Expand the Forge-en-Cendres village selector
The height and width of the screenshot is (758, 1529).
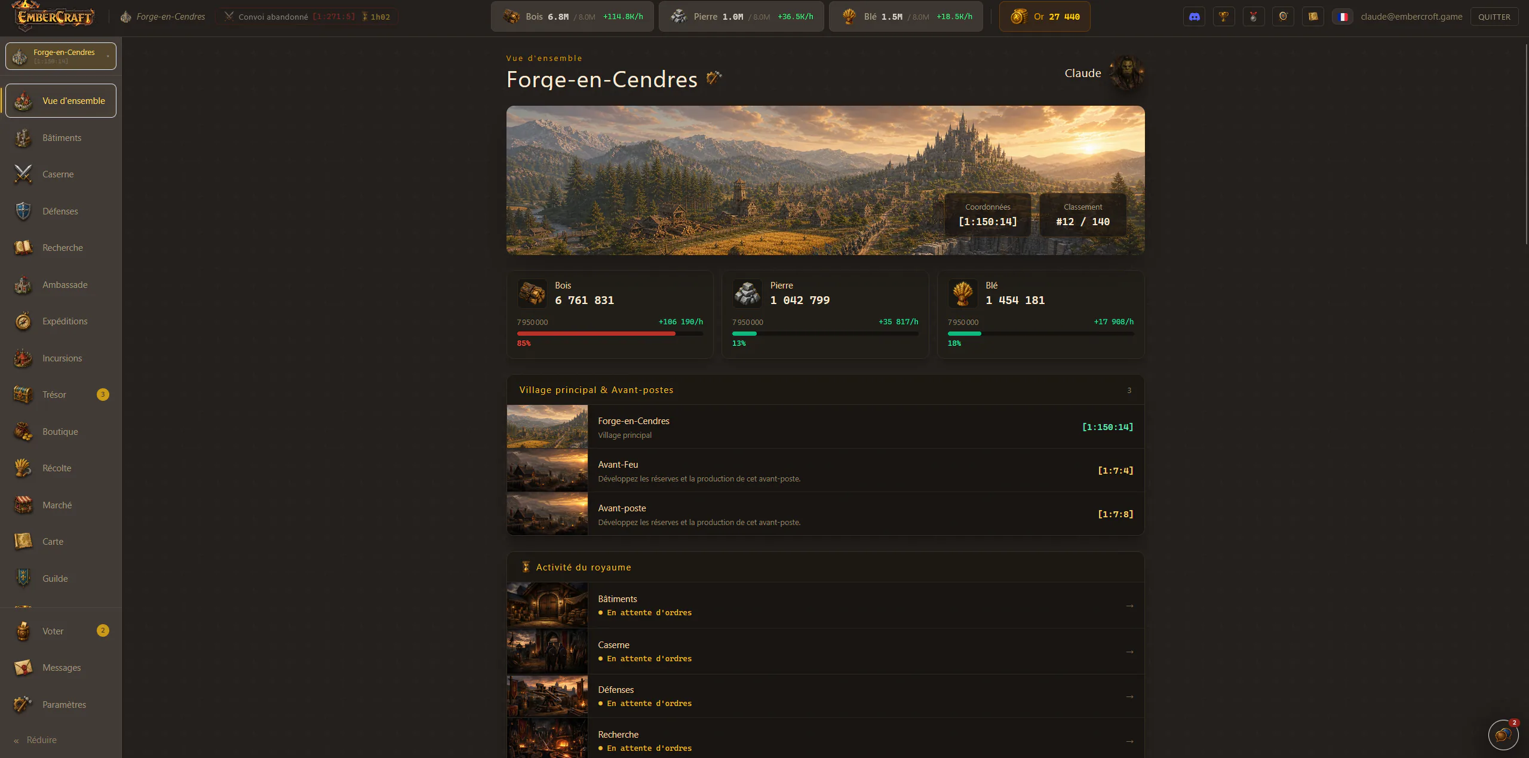pos(61,56)
